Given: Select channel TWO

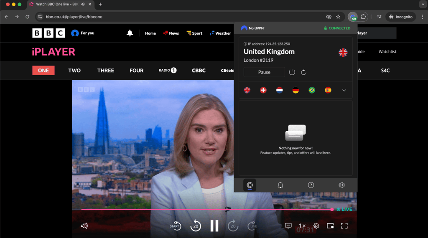Looking at the screenshot, I should [x=74, y=70].
